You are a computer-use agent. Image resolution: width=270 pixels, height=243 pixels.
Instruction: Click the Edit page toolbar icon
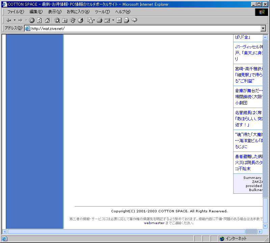click(x=107, y=20)
